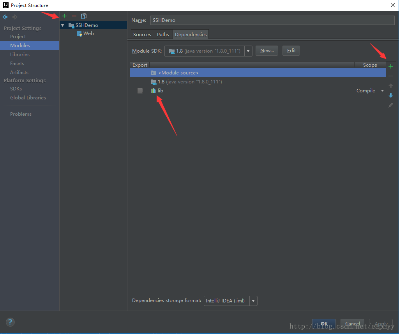Screen dimensions: 399x334
Task: Add a dependency with green plus
Action: [x=391, y=66]
